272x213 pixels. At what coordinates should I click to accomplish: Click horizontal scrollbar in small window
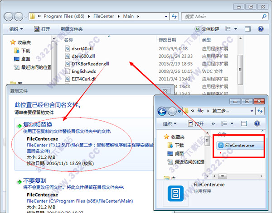[x=223, y=176]
